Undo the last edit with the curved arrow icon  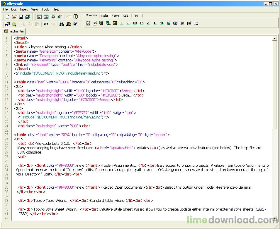[46, 24]
